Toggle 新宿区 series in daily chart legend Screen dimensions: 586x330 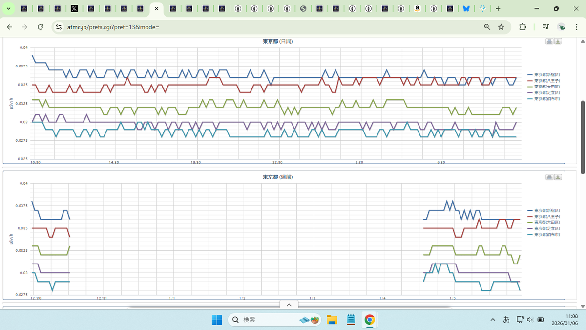544,74
